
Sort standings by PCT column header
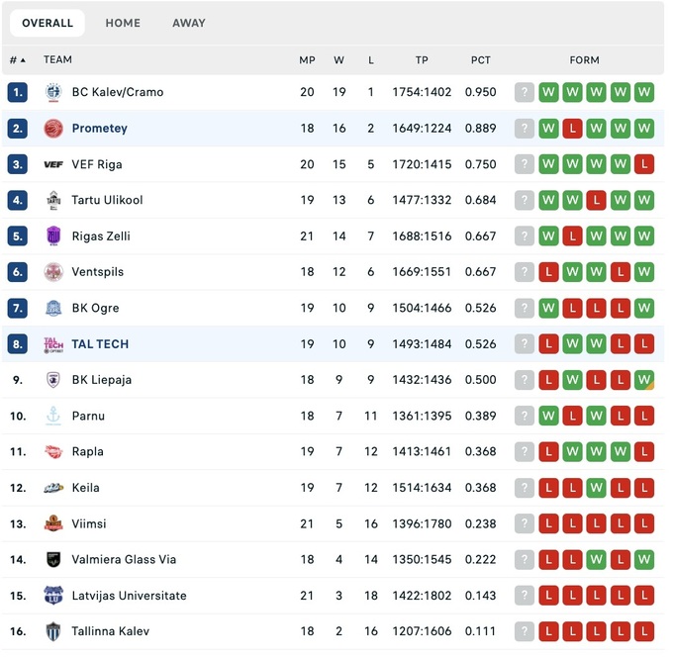click(x=481, y=60)
